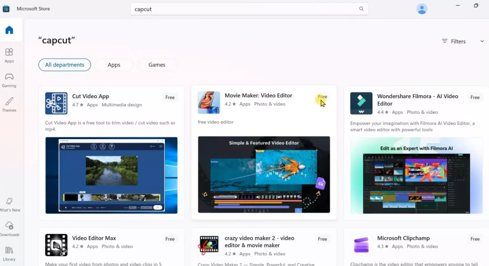Click the Free button for Cut Video App
This screenshot has width=489, height=266.
(x=170, y=97)
